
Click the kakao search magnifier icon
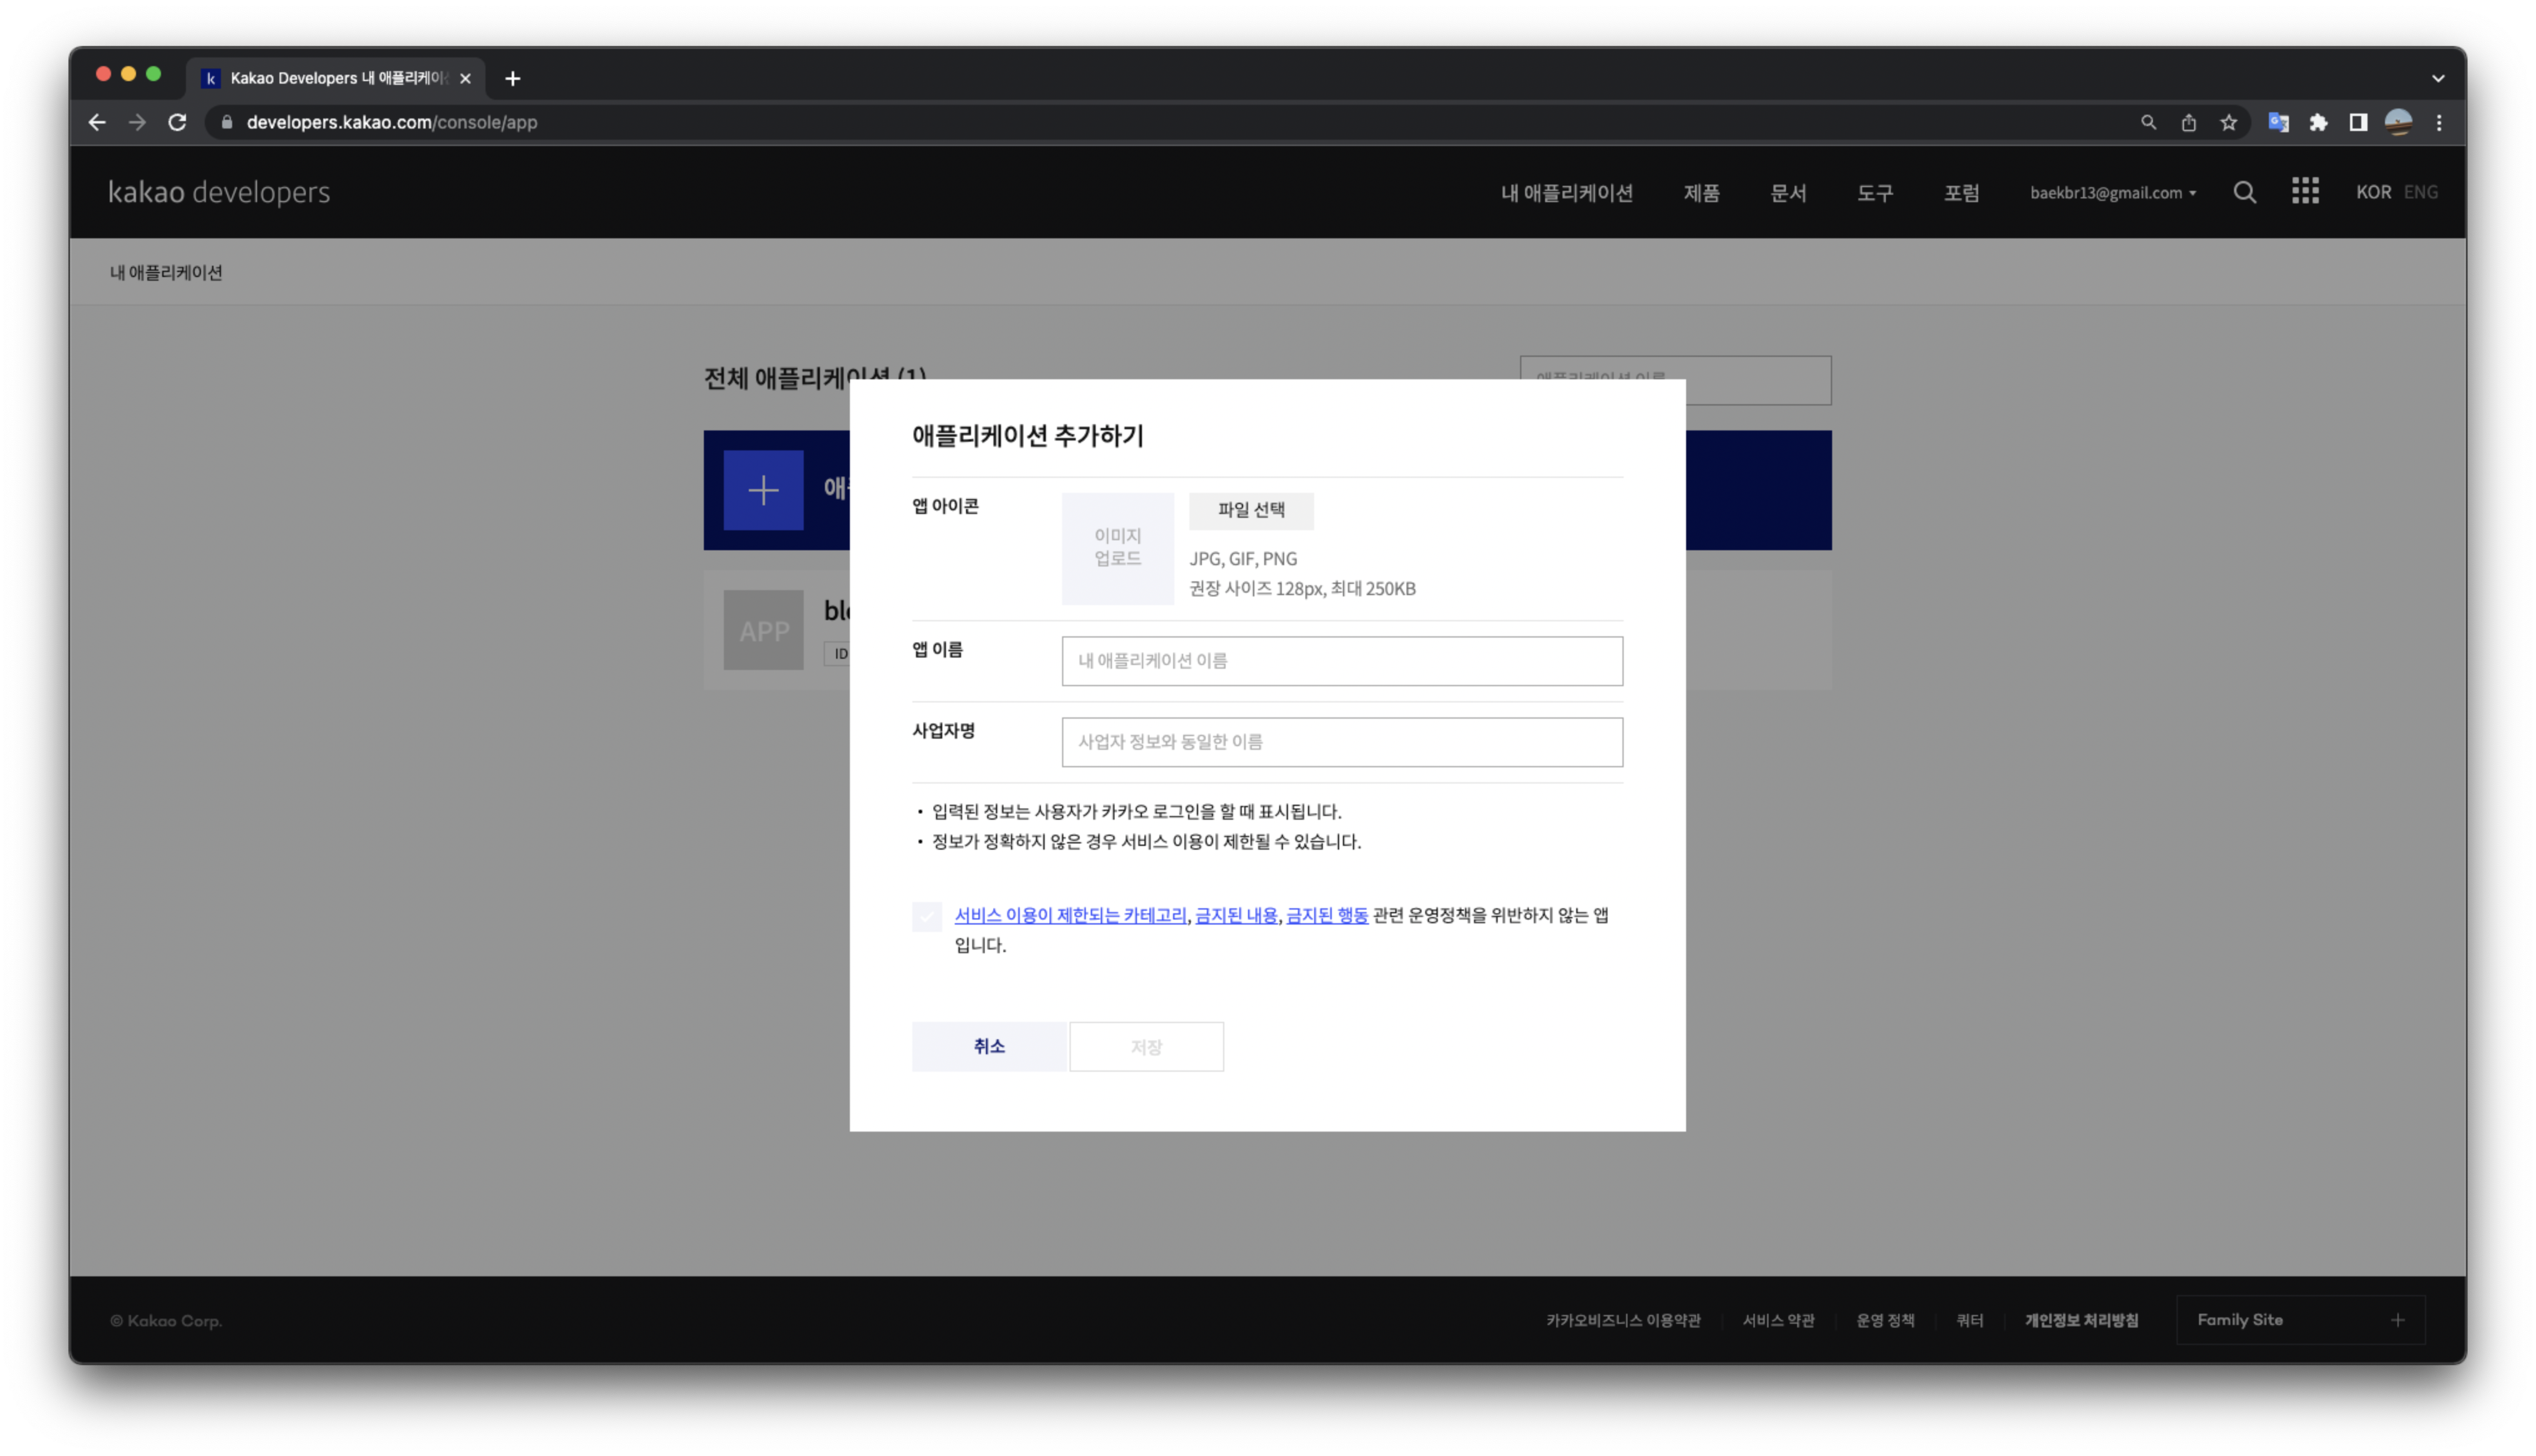pyautogui.click(x=2244, y=192)
